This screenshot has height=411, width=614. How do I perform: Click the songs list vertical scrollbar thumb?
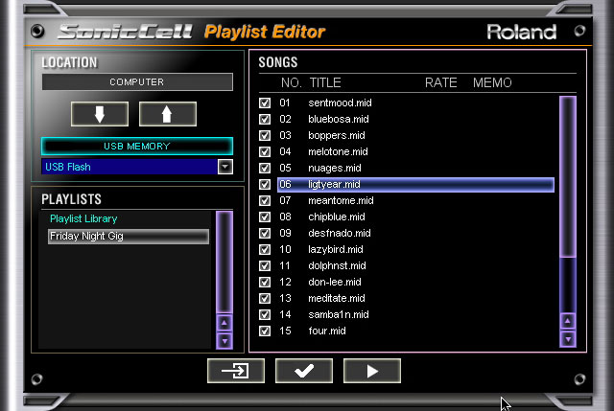(568, 176)
